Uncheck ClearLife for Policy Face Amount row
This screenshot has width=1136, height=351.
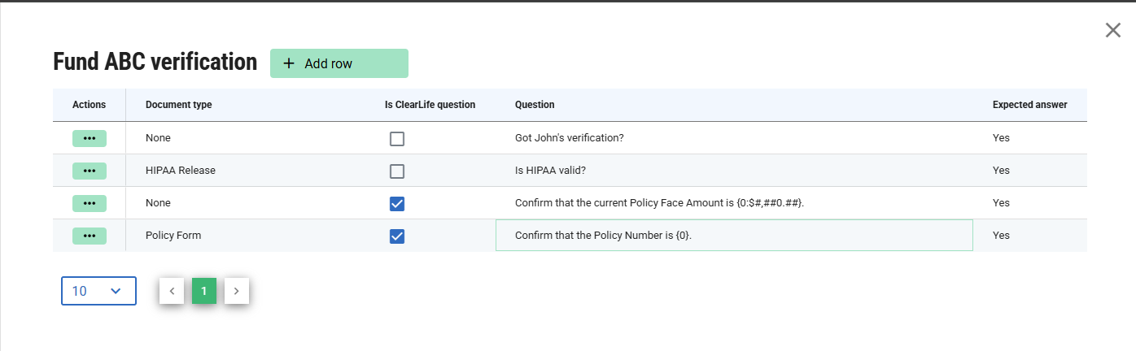pos(397,204)
